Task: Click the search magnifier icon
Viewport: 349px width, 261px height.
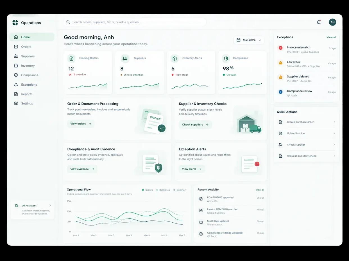Action: pyautogui.click(x=68, y=22)
